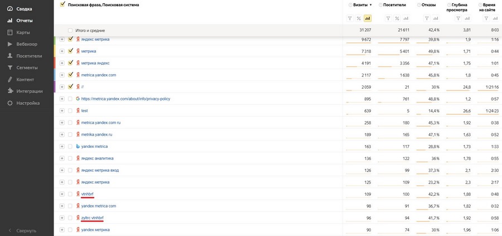This screenshot has width=502, height=236.
Task: Collapse sidebar with Свернуть
Action: pos(22,230)
